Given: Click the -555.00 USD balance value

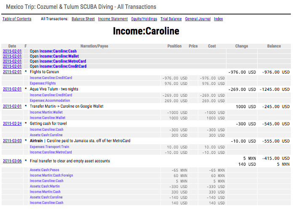Looking at the screenshot, I should coord(276,141).
